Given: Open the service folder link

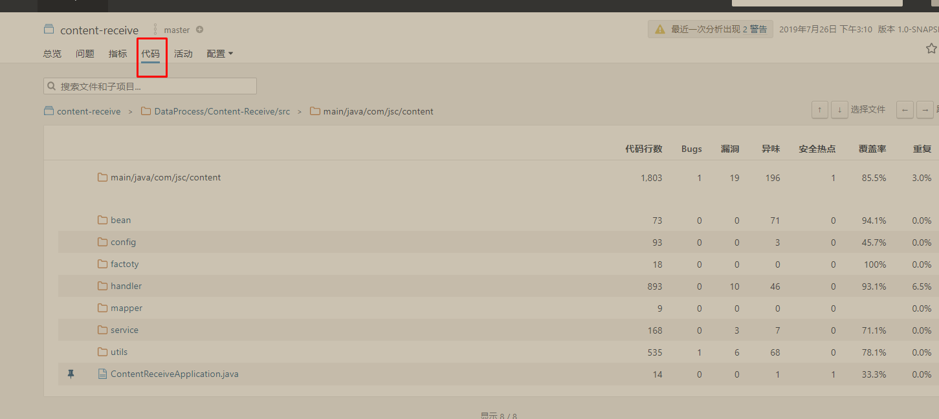Looking at the screenshot, I should [x=124, y=330].
